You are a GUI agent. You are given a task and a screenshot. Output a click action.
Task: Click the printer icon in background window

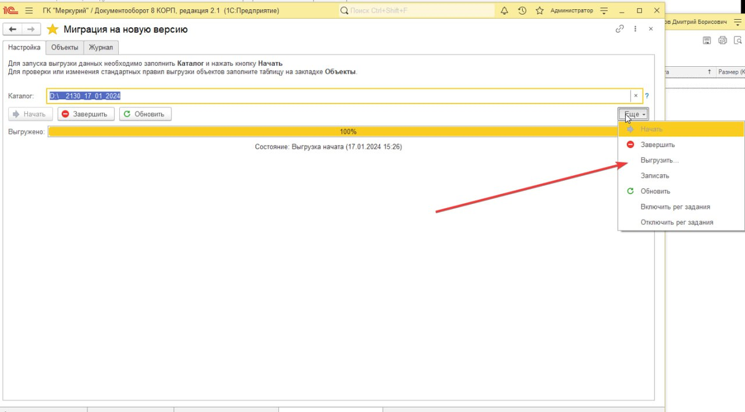click(x=723, y=40)
